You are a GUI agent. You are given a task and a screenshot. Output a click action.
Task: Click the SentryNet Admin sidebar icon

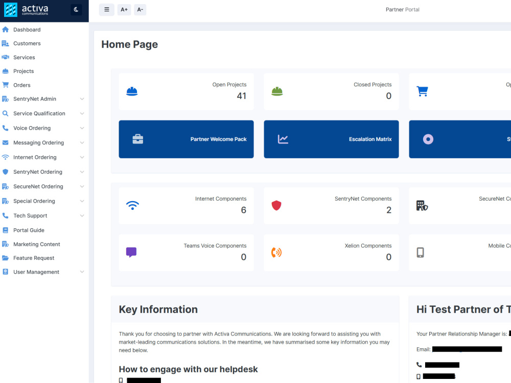click(5, 99)
